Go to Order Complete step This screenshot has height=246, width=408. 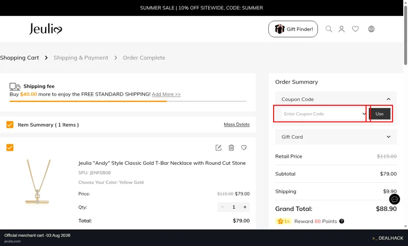coord(144,57)
